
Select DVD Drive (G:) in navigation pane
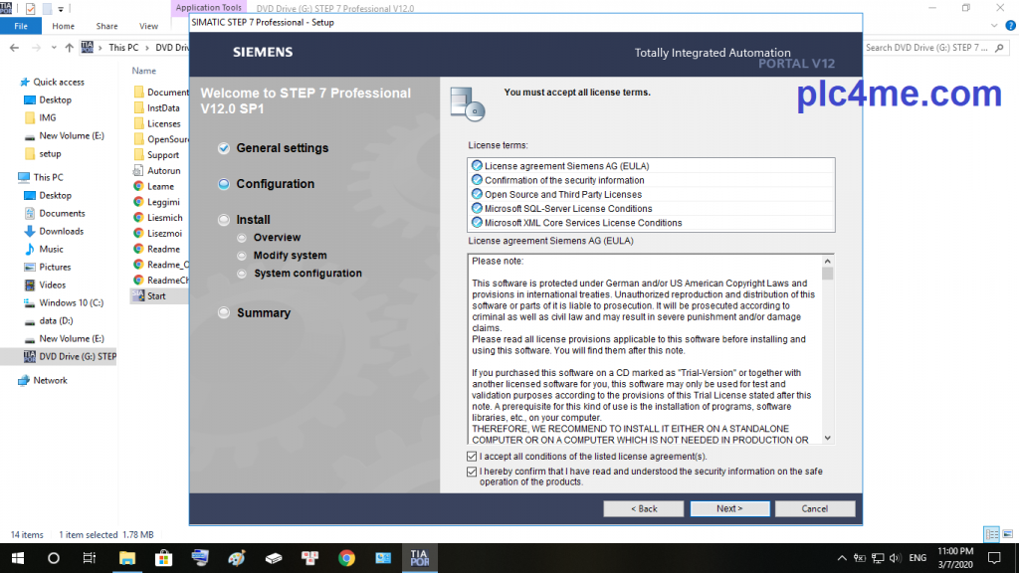point(77,356)
